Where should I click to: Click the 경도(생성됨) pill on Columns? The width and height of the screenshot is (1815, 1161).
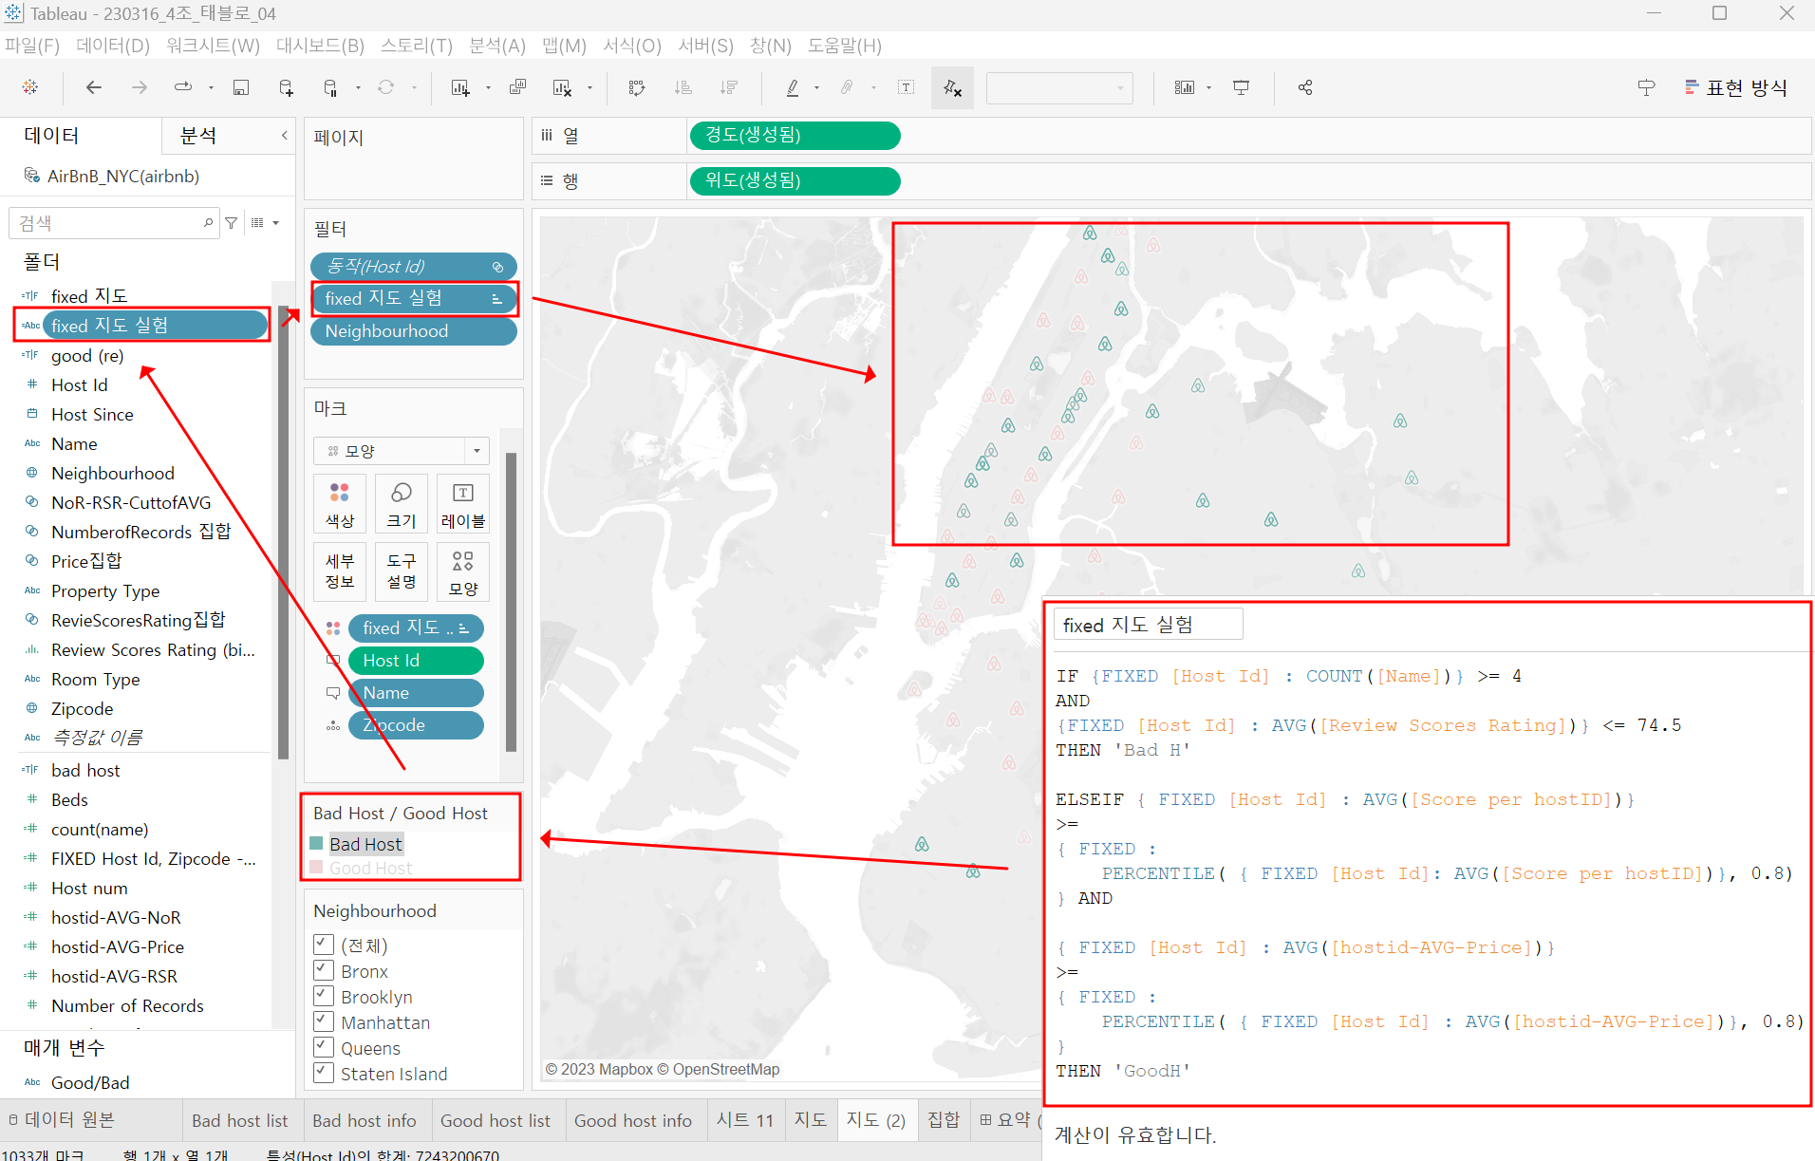[x=795, y=135]
